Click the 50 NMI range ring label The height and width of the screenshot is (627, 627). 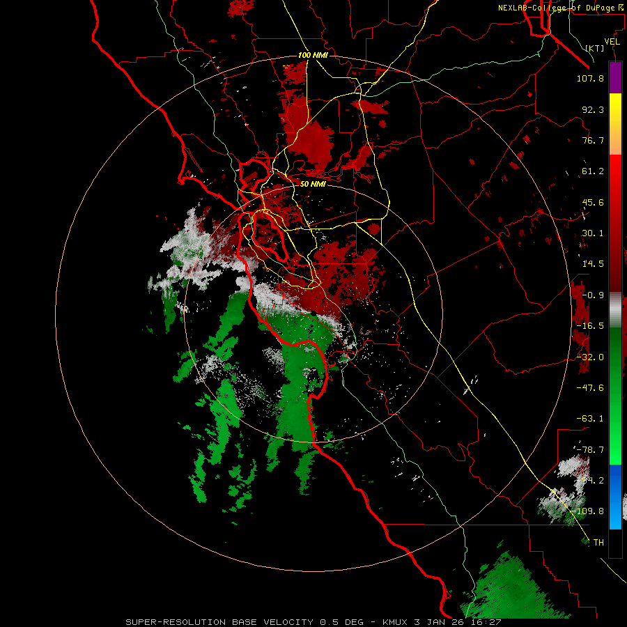(x=313, y=184)
